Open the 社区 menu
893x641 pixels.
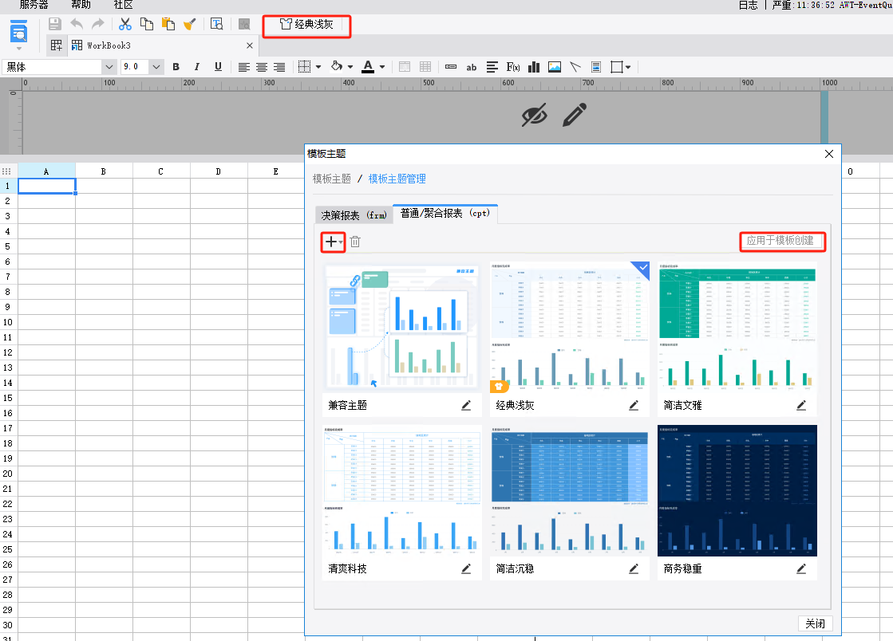point(123,5)
